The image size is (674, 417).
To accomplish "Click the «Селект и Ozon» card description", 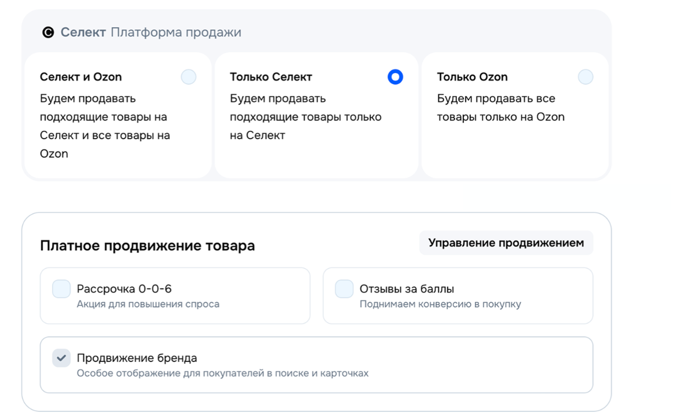I will pos(104,126).
